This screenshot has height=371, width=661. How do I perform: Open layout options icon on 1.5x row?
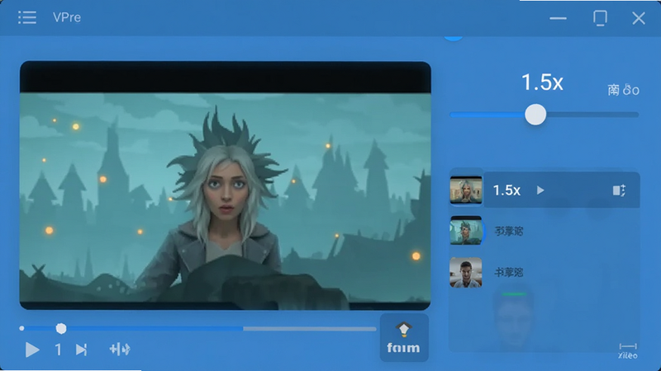619,190
